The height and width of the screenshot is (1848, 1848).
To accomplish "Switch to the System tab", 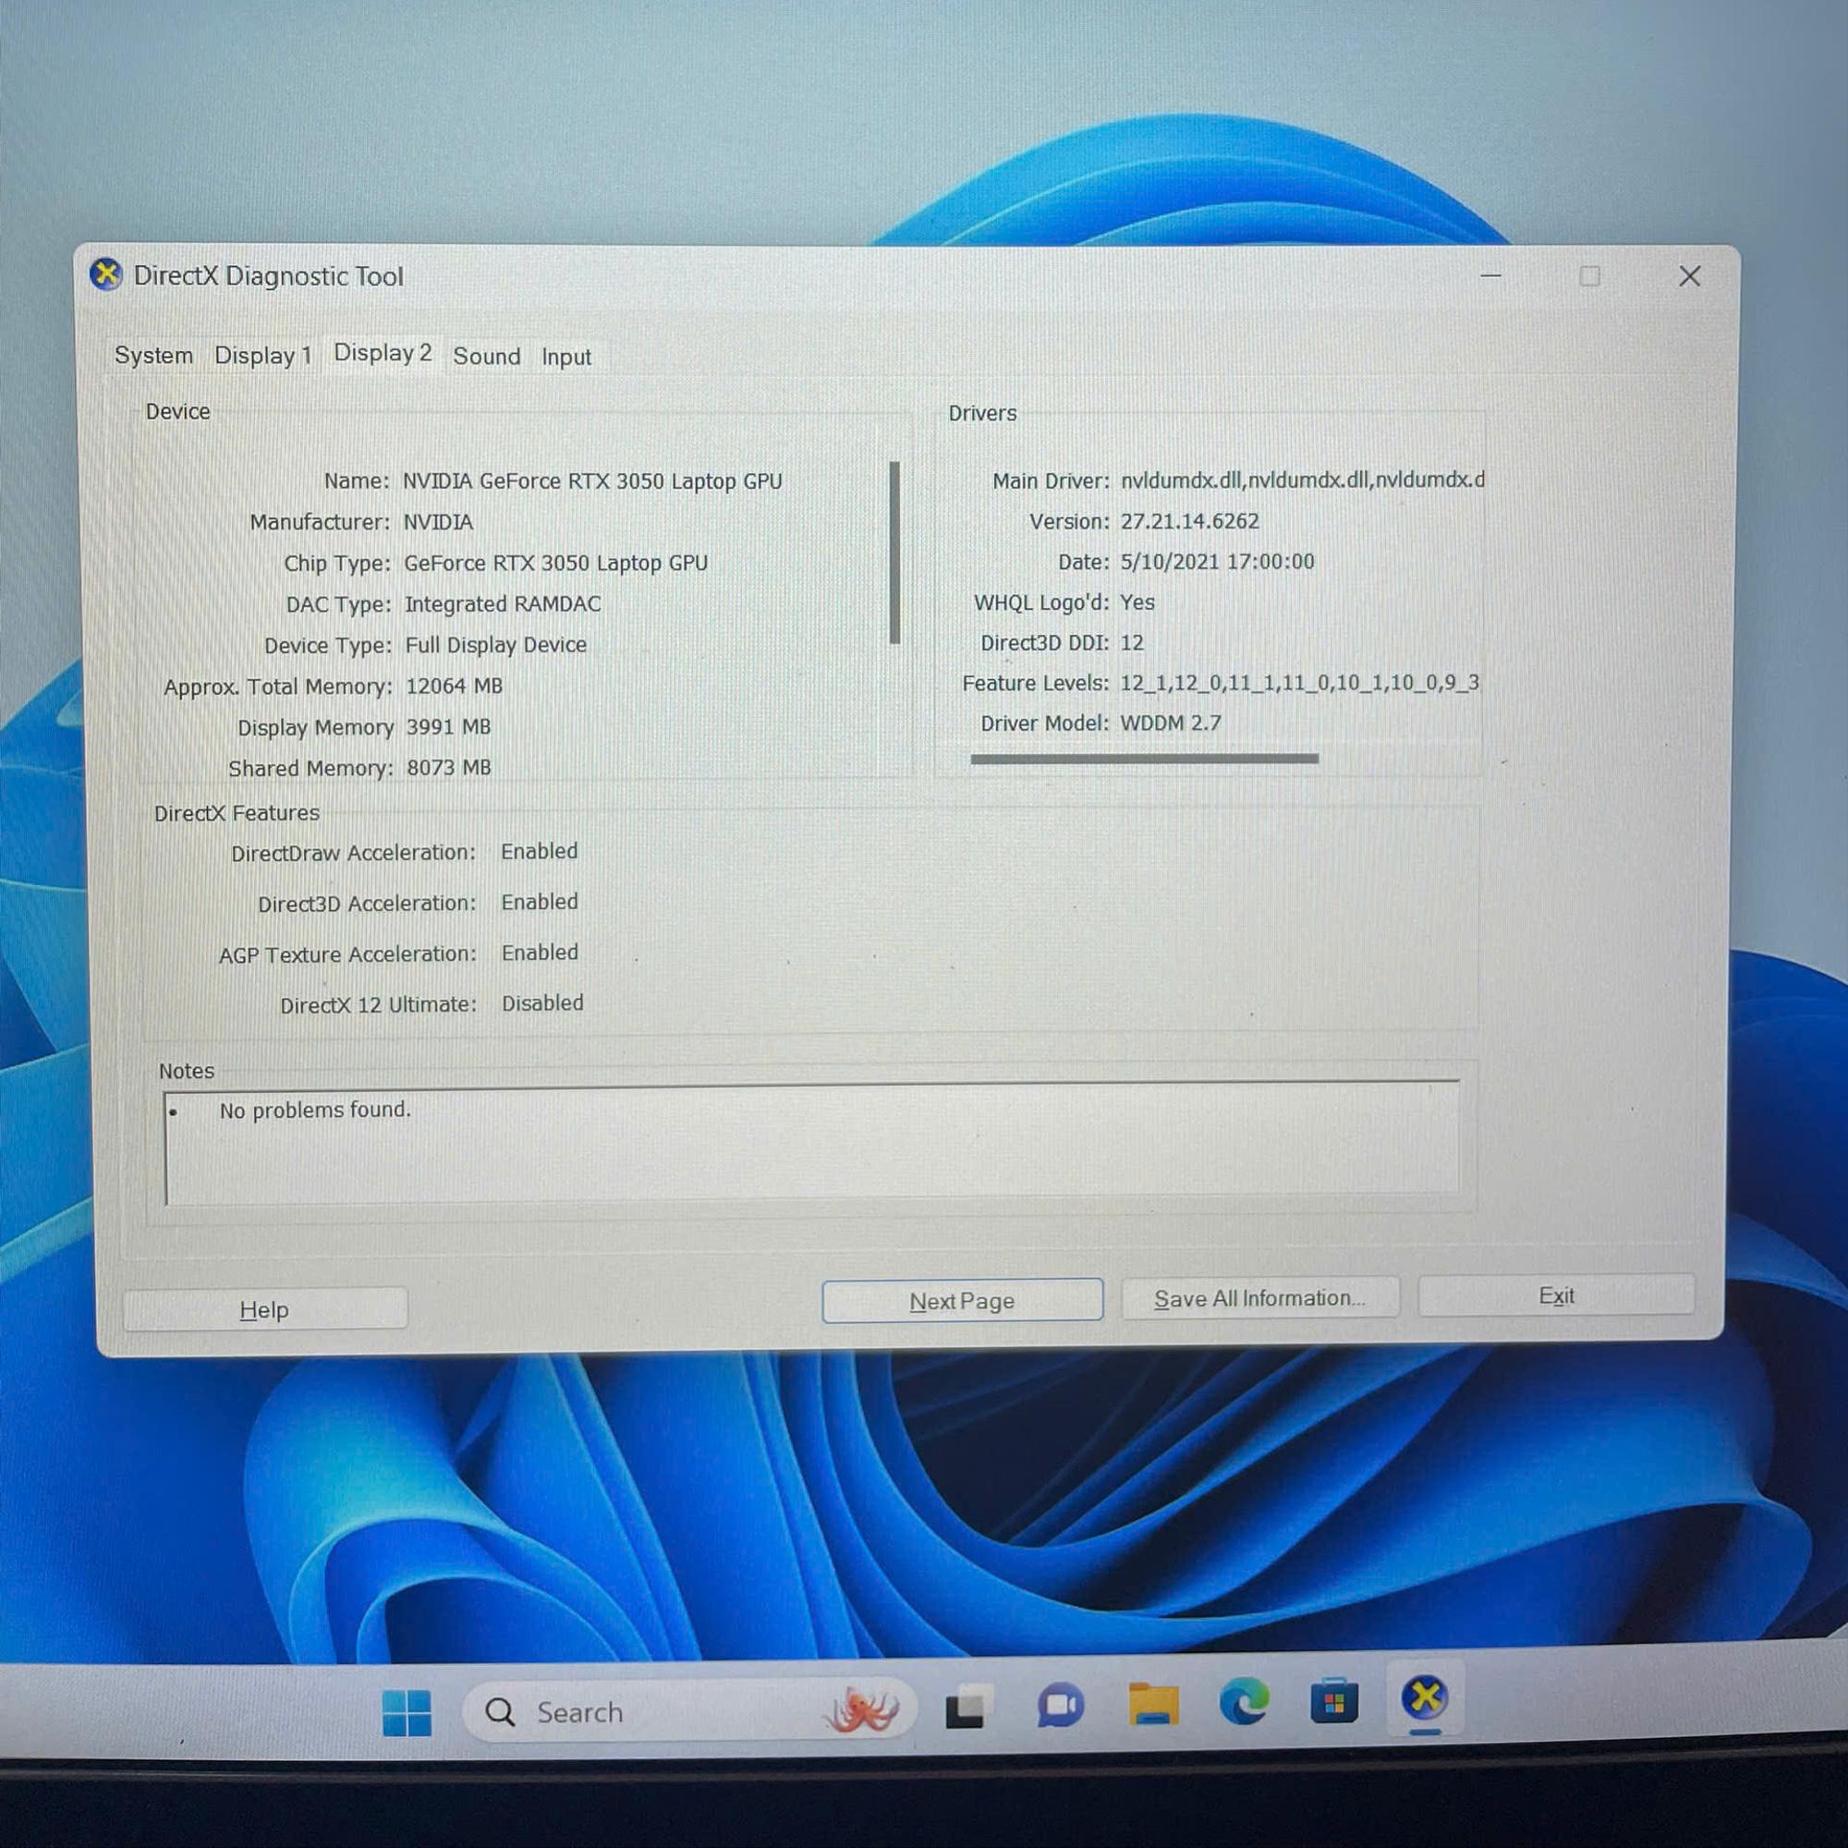I will 153,356.
